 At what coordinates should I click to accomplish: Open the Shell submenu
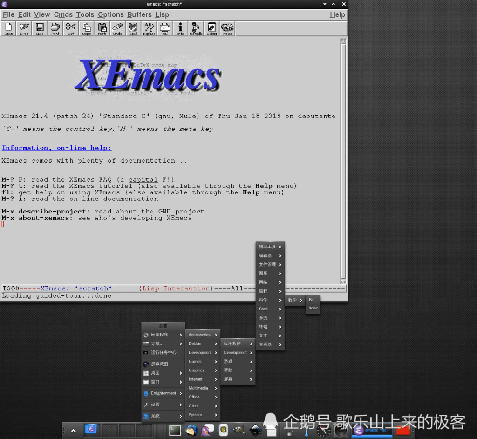click(x=270, y=309)
